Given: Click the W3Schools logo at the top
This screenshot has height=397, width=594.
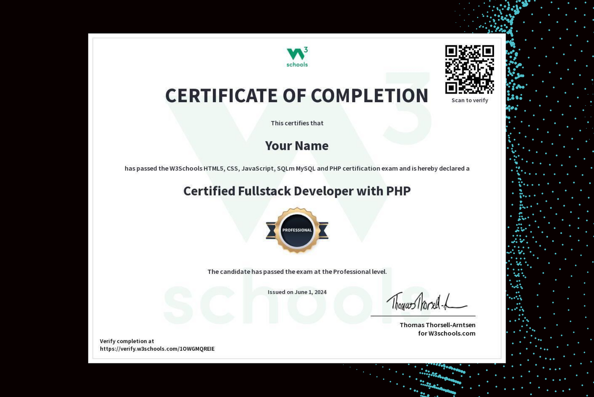Looking at the screenshot, I should pos(296,55).
